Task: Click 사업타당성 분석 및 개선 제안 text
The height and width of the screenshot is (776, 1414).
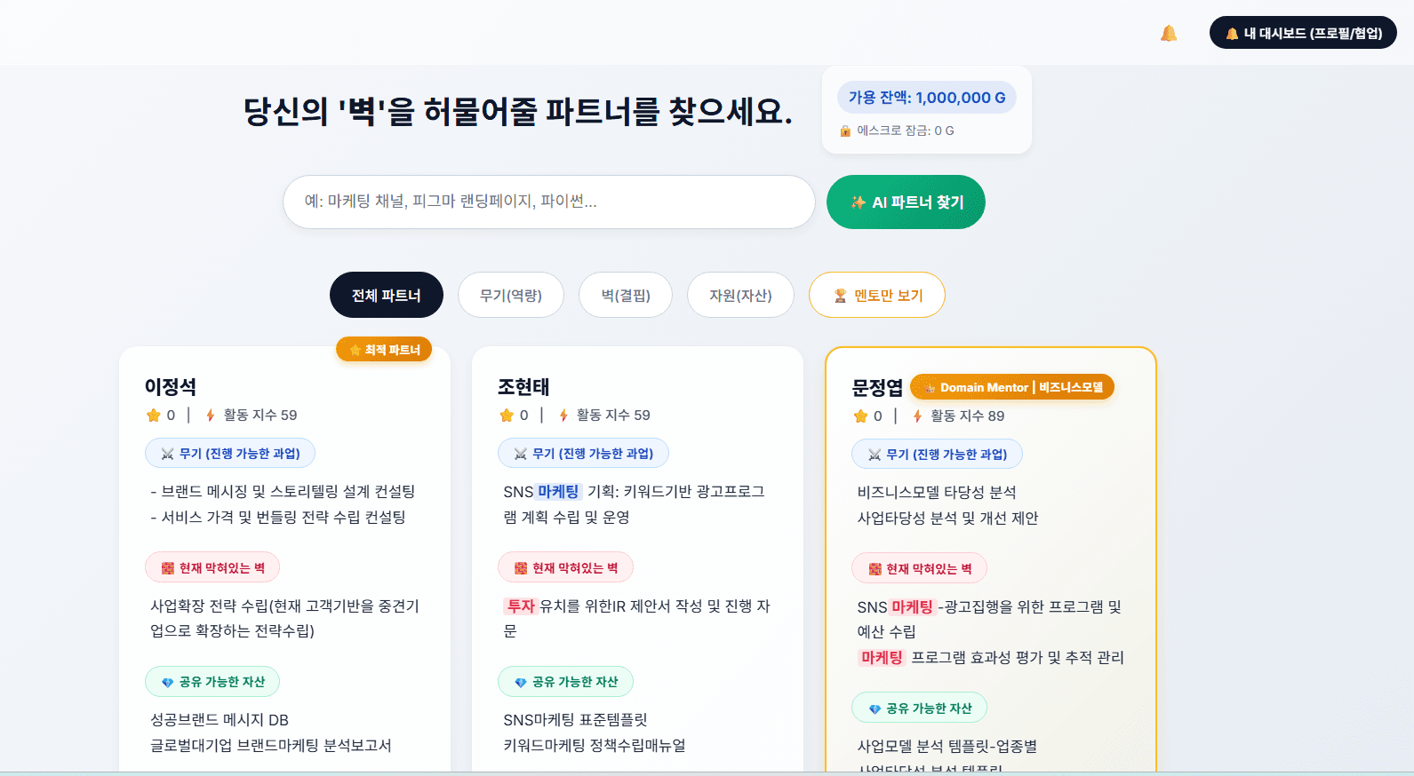Action: pos(947,518)
